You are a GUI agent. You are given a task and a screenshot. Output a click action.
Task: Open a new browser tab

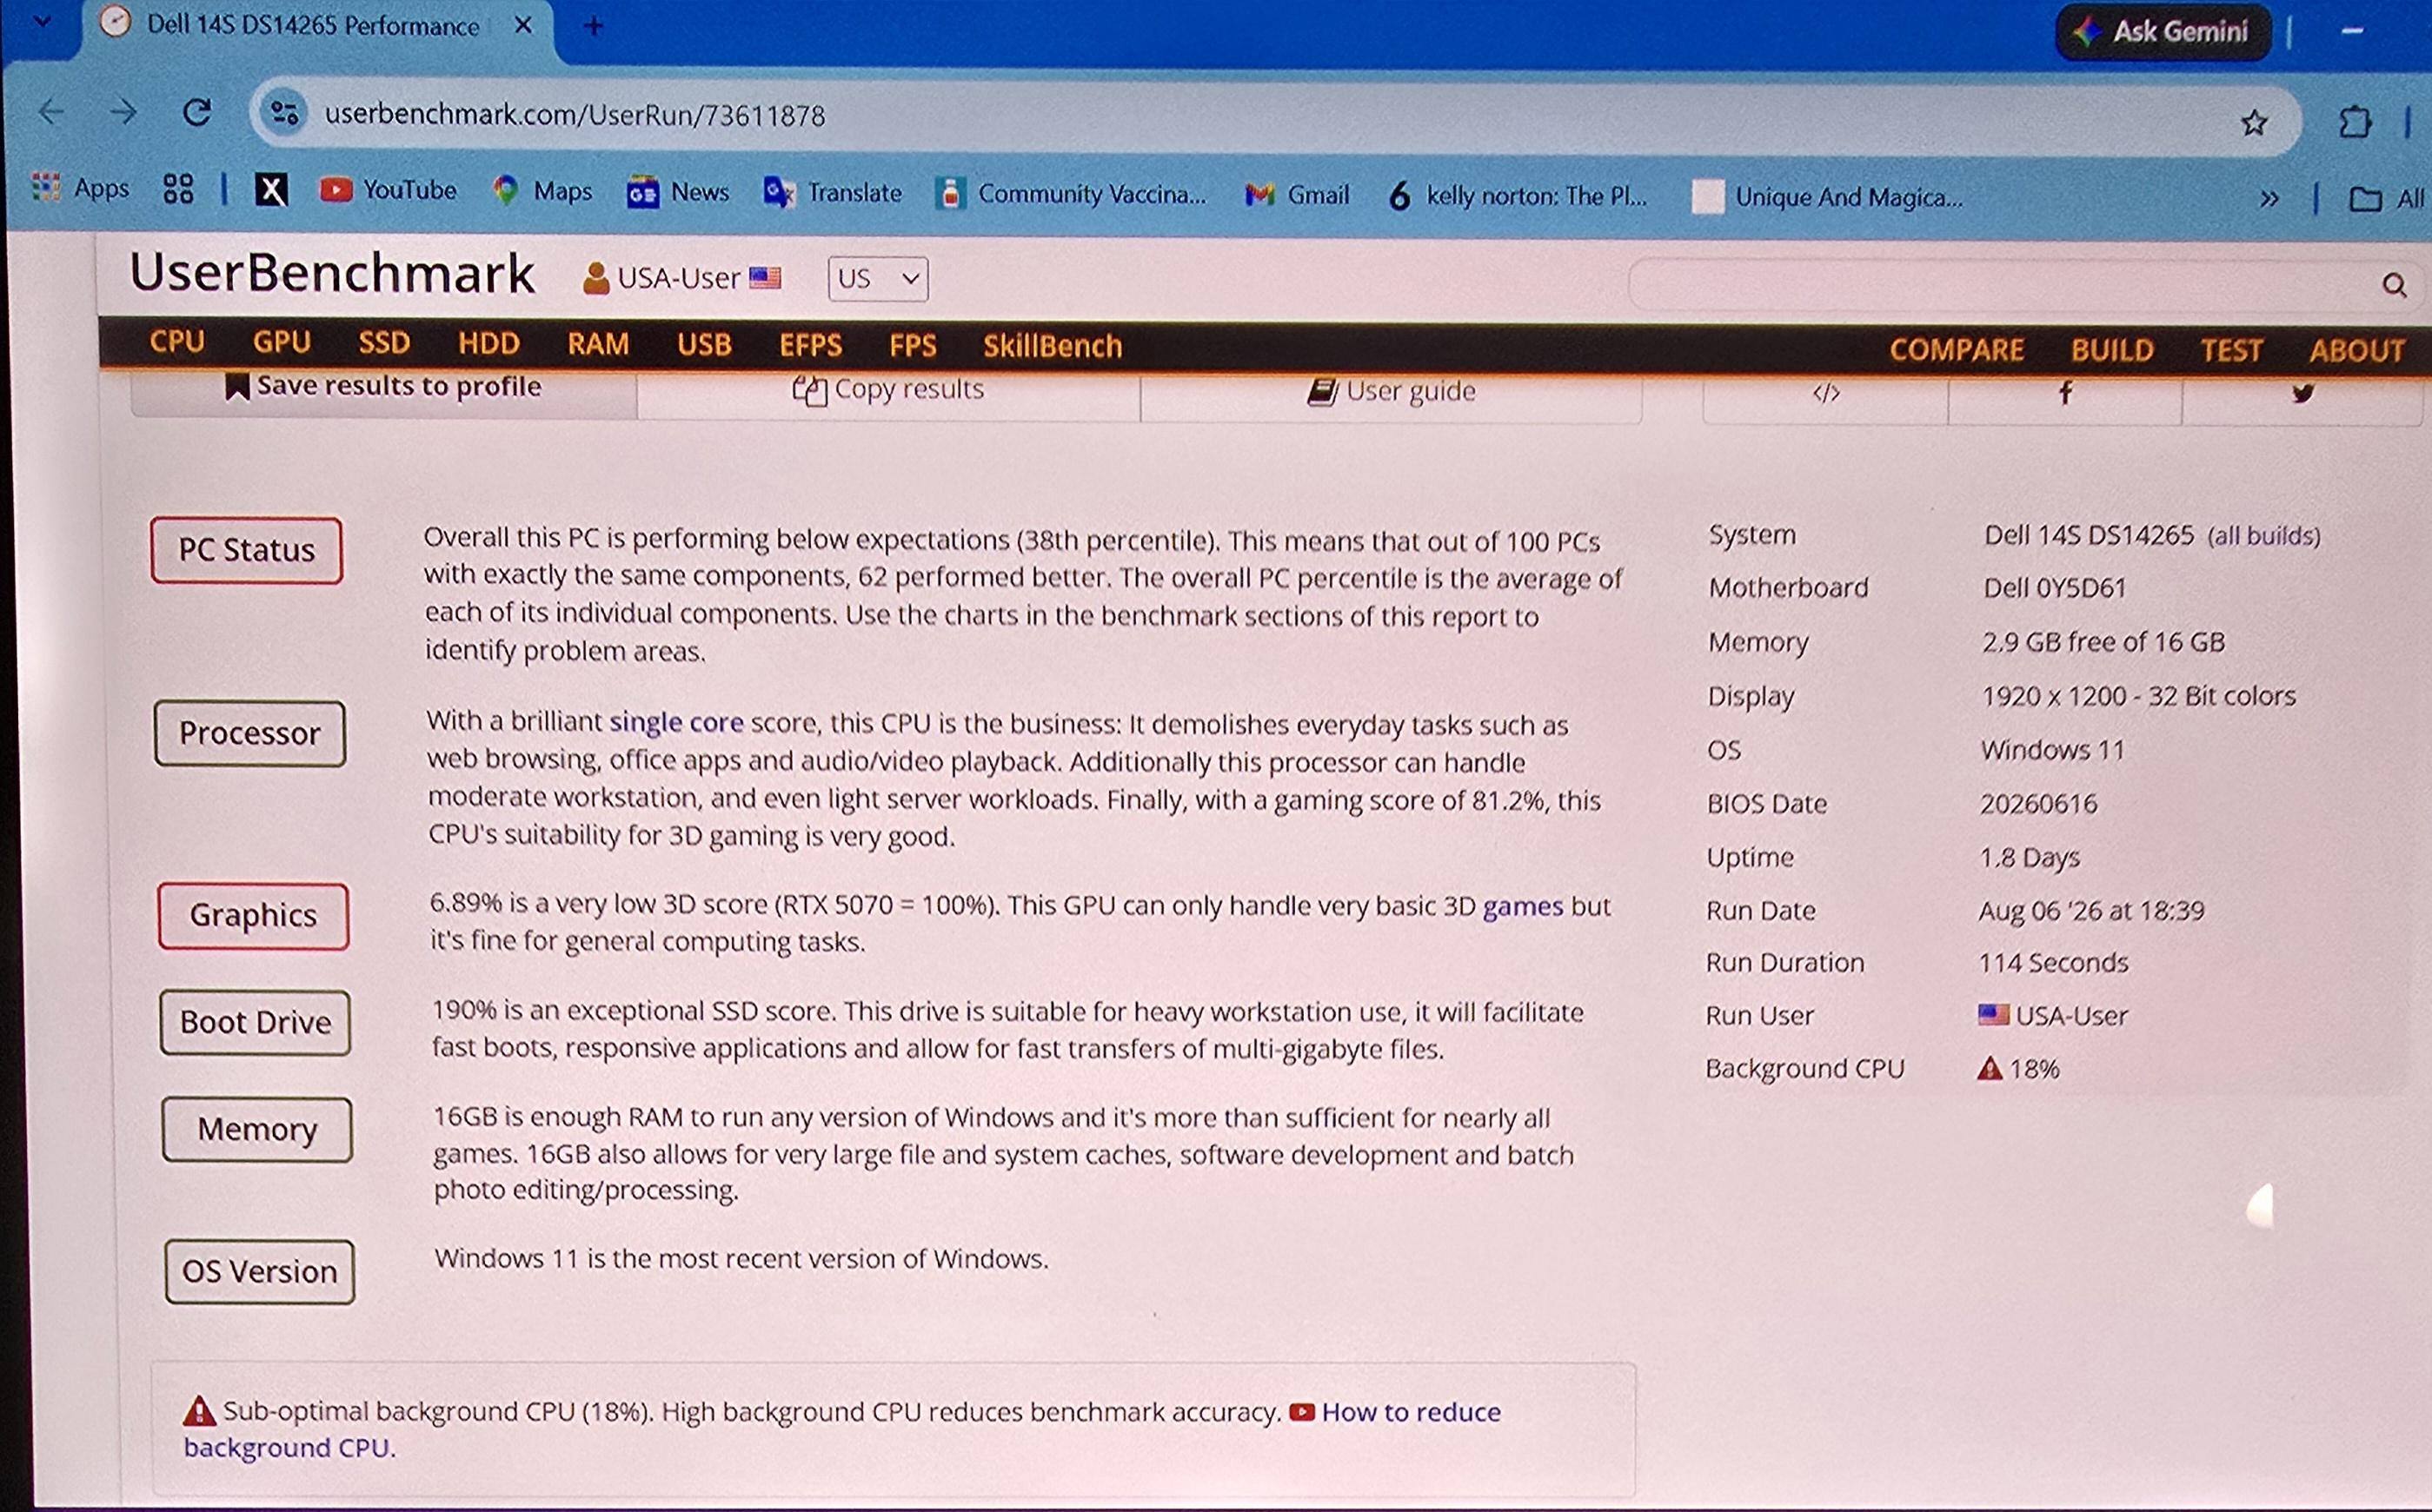[x=594, y=26]
